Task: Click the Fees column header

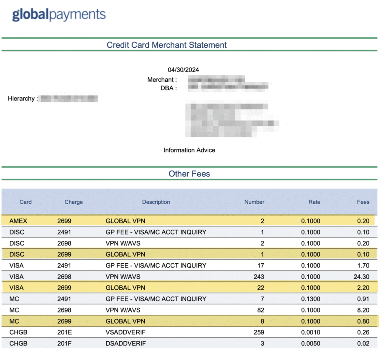Action: [363, 202]
